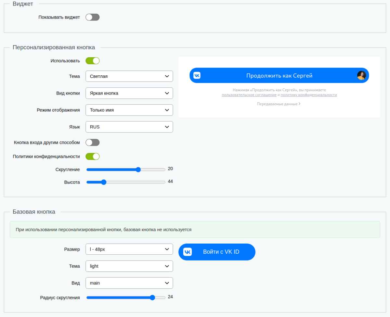Enable the Показывать виджет switch

[x=93, y=17]
